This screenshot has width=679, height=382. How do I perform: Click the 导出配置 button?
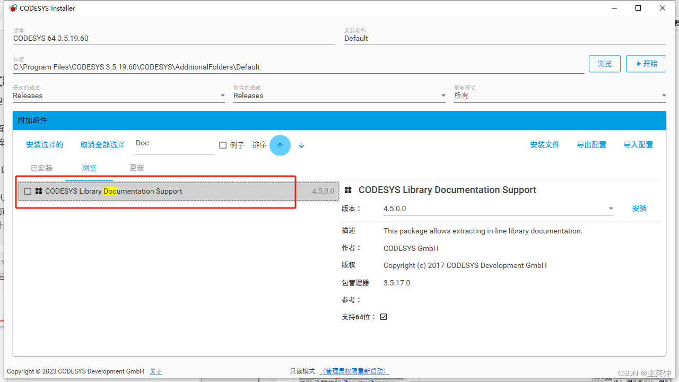tap(591, 145)
